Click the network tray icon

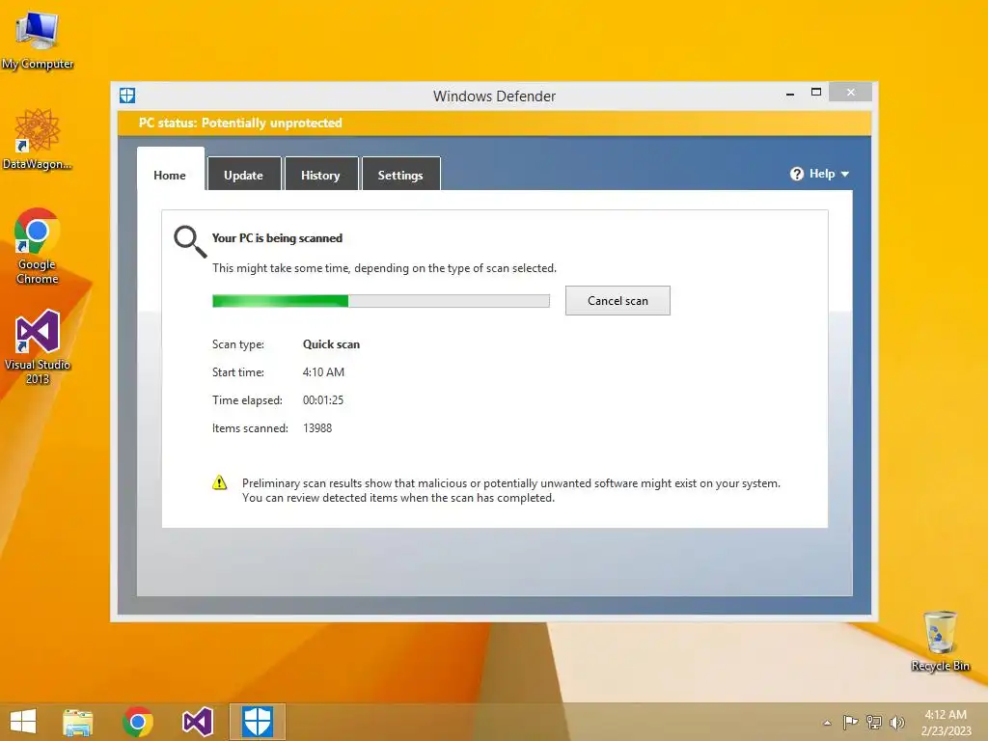(874, 723)
